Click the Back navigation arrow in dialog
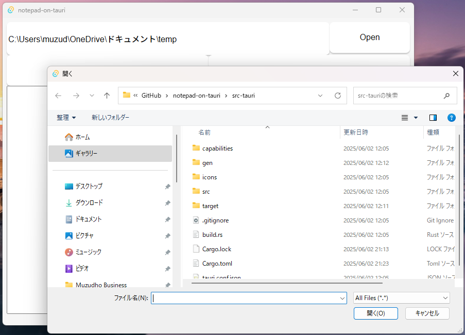Image resolution: width=465 pixels, height=335 pixels. tap(58, 96)
